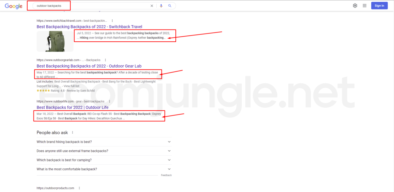Open Best Backpacks for 2022 Outdoor Life
Viewport: 394px width, 192px height.
click(72, 107)
